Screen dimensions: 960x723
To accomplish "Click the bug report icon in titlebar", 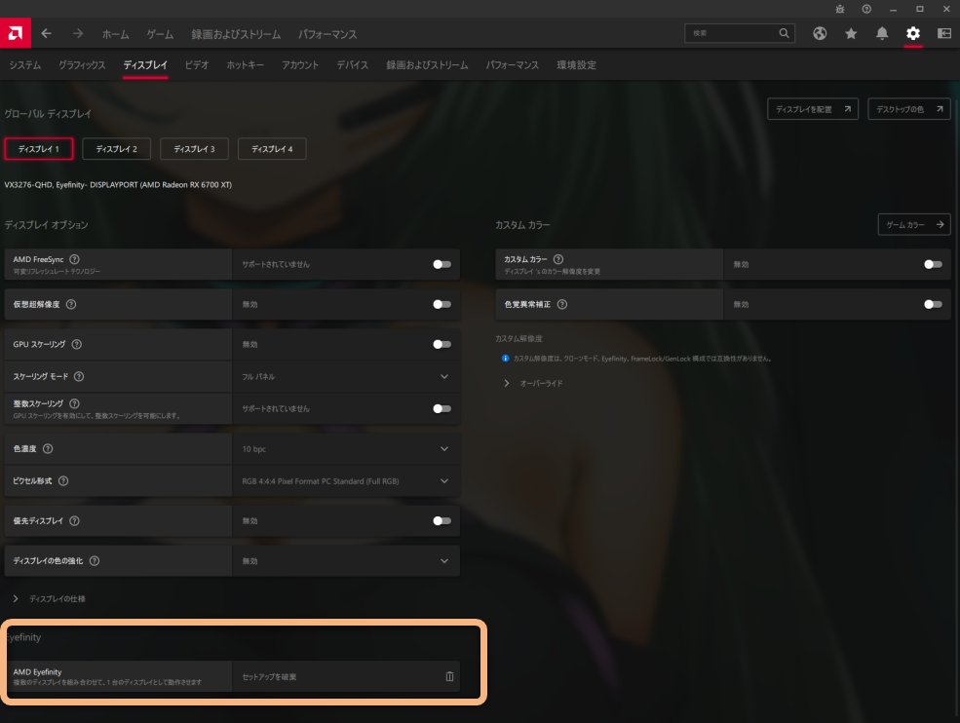I will (x=839, y=9).
